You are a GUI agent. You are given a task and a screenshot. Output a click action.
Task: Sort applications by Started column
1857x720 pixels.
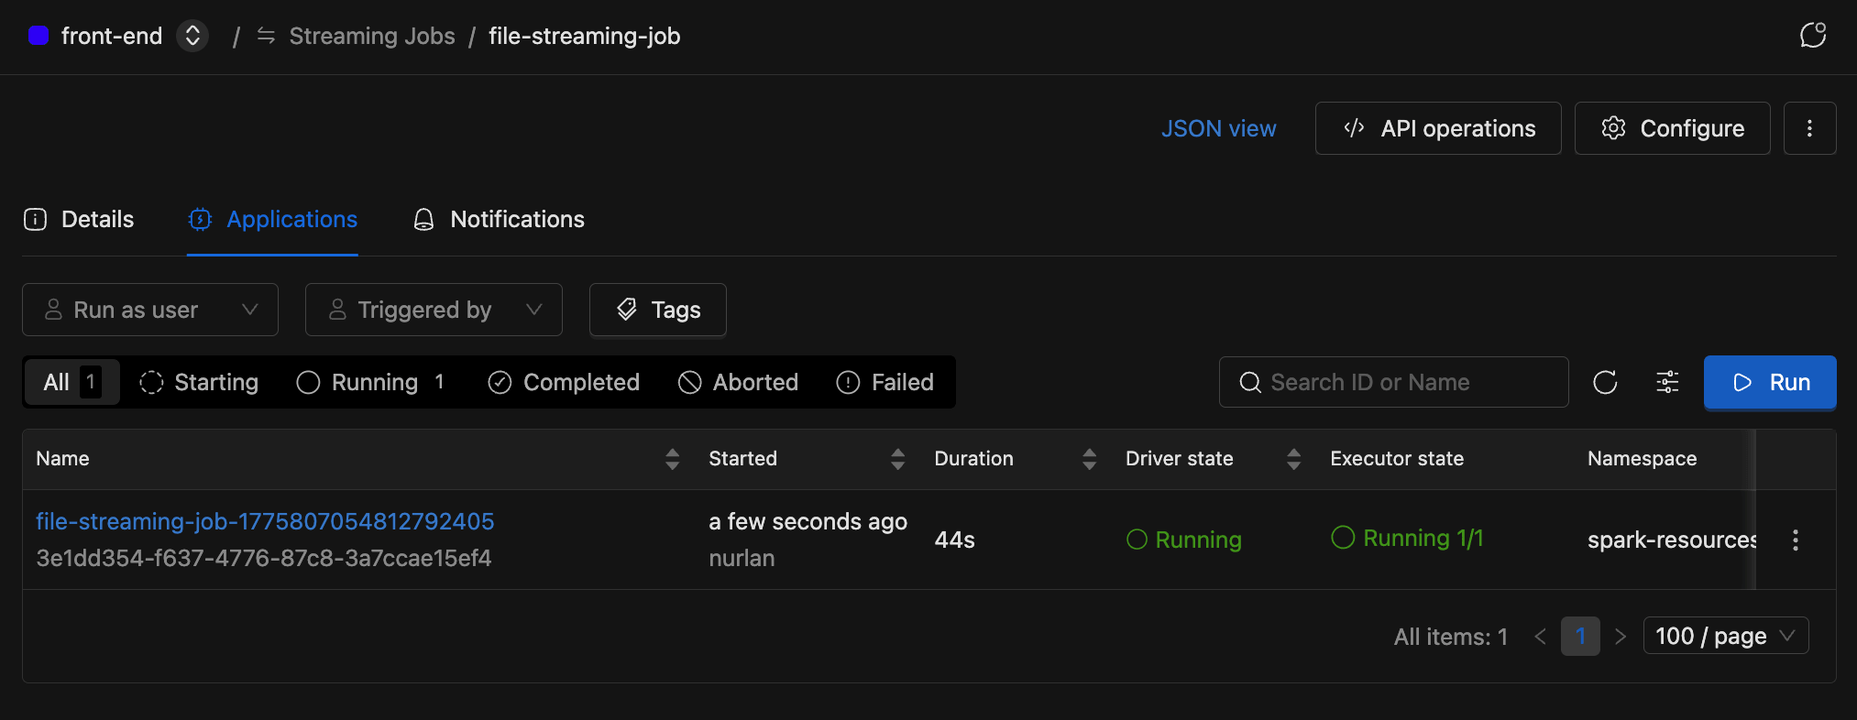897,459
